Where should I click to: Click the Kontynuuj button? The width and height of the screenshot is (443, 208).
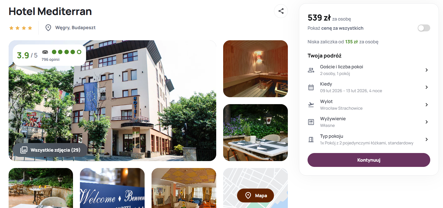[369, 160]
